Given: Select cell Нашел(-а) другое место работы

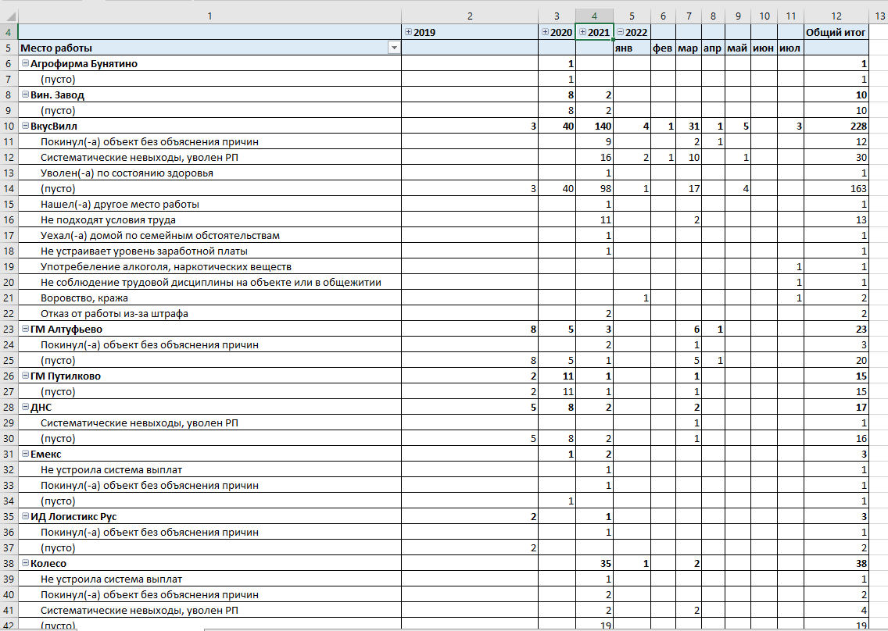Looking at the screenshot, I should pyautogui.click(x=209, y=205).
